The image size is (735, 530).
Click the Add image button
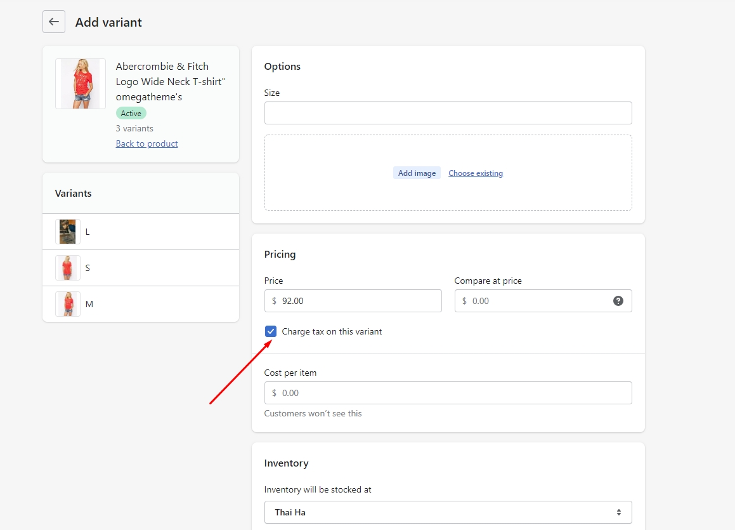coord(417,173)
